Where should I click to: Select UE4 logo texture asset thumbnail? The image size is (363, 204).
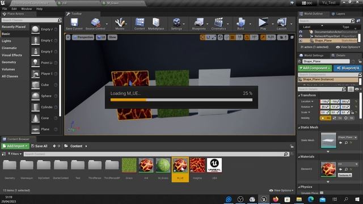(214, 165)
